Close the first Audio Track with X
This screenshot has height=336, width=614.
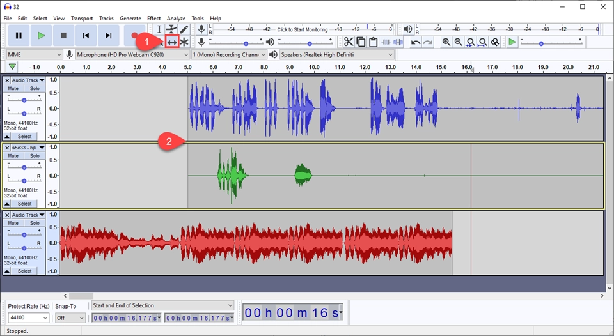point(7,80)
